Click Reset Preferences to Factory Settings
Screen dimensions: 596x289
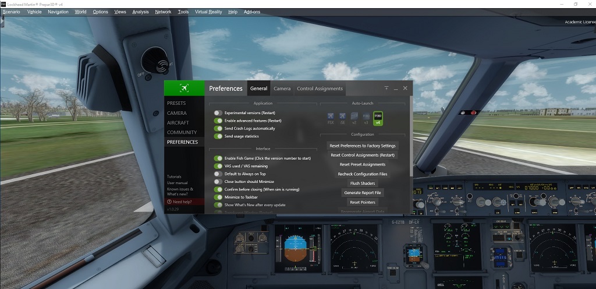click(363, 146)
